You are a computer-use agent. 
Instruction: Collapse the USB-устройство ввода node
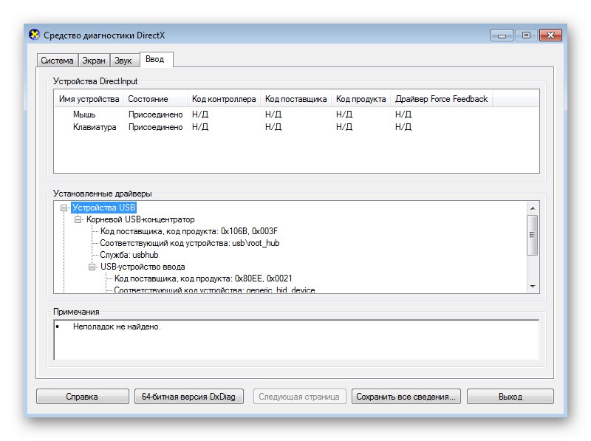point(93,267)
